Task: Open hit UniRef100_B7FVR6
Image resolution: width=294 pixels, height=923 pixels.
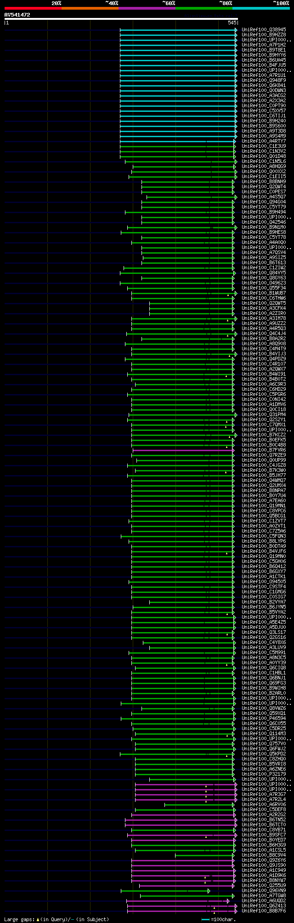Action: click(264, 450)
